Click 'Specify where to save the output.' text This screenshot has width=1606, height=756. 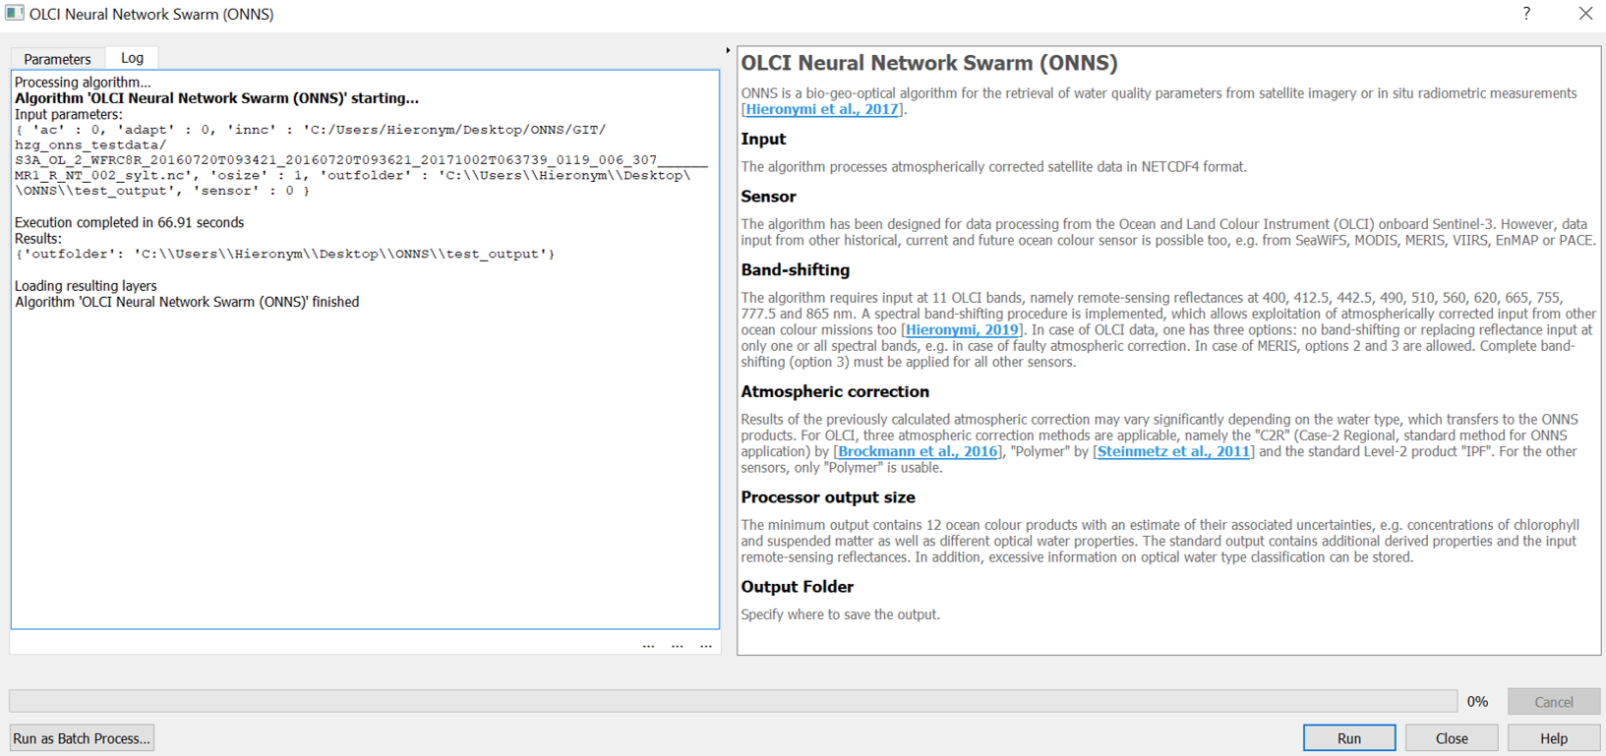click(840, 614)
